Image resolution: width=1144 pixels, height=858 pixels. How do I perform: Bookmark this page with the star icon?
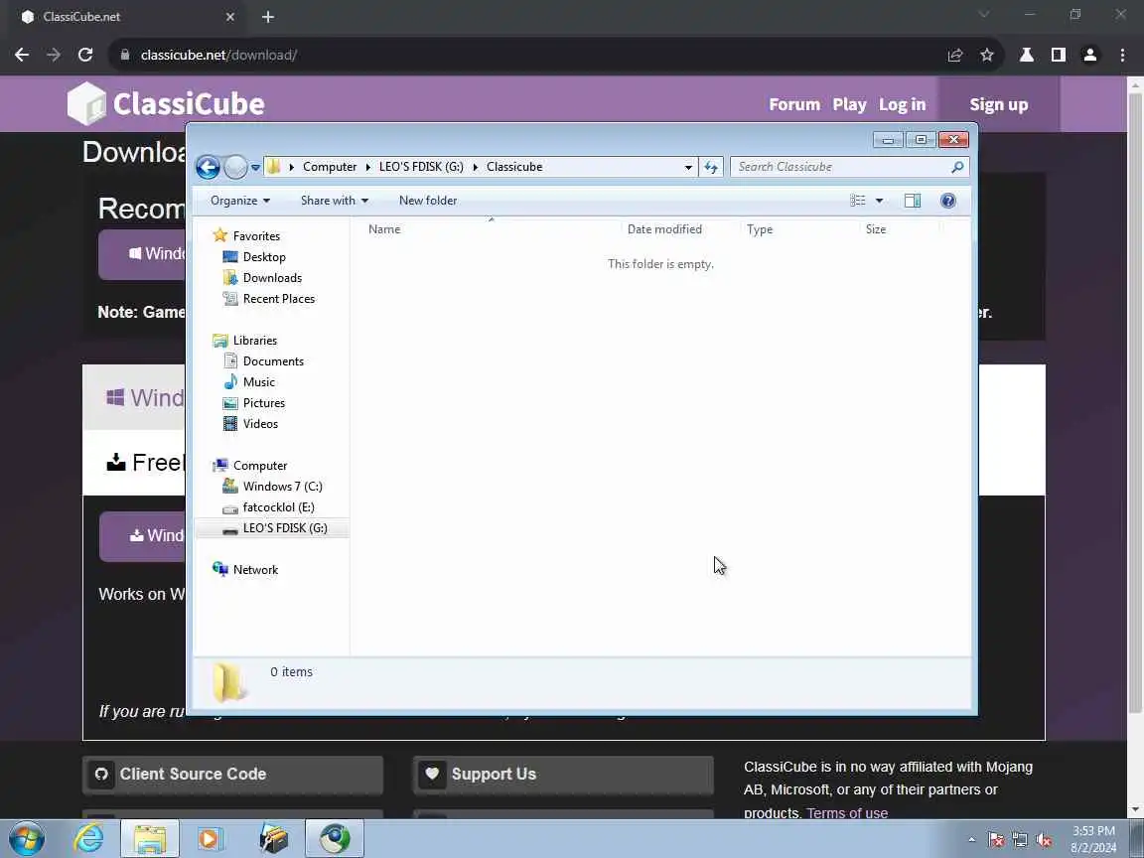click(987, 55)
